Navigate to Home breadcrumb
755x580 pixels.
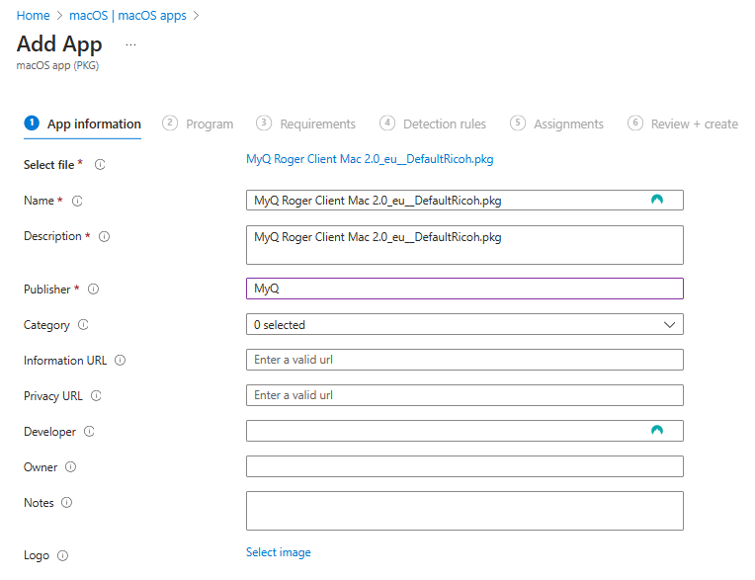(34, 16)
